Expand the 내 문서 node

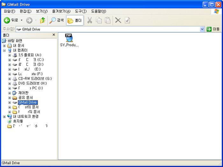click(x=4, y=46)
